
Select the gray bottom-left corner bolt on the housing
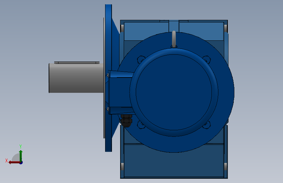pyautogui.click(x=122, y=166)
